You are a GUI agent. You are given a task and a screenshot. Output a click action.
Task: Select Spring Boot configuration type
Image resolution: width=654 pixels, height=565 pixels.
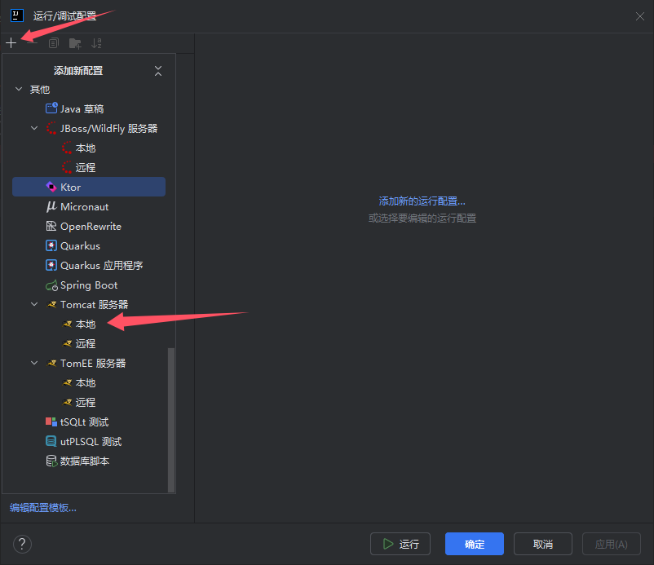point(89,285)
